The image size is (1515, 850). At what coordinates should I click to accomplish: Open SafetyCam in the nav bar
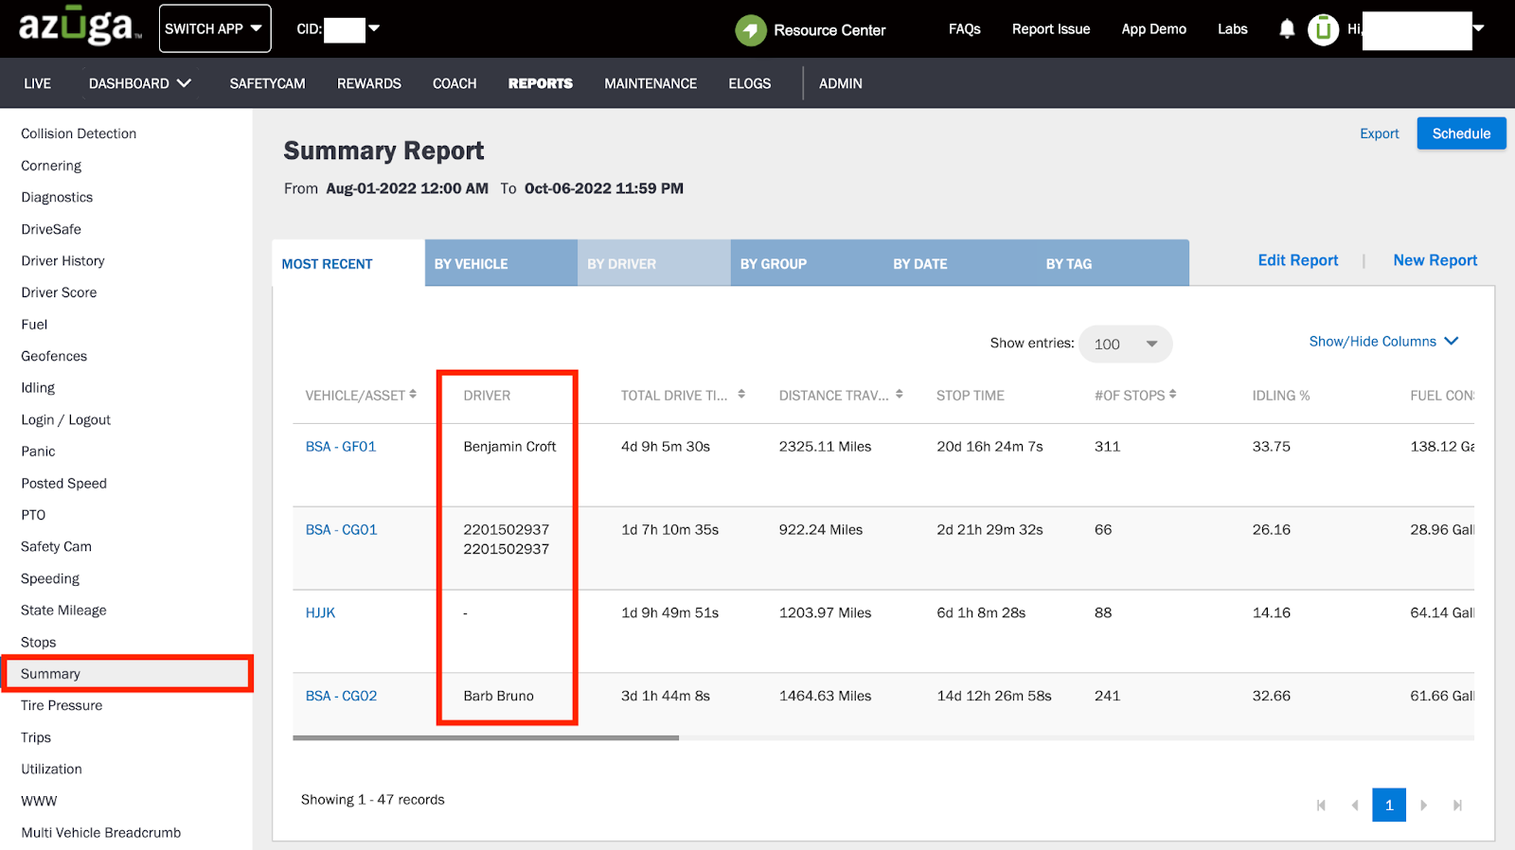point(267,83)
